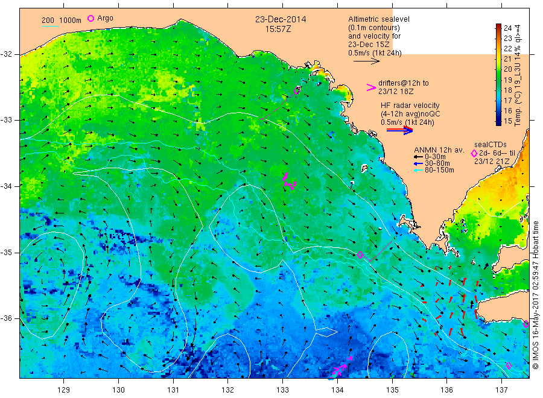The width and height of the screenshot is (543, 398).
Task: Click the time text 15:57Z
Action: 278,30
